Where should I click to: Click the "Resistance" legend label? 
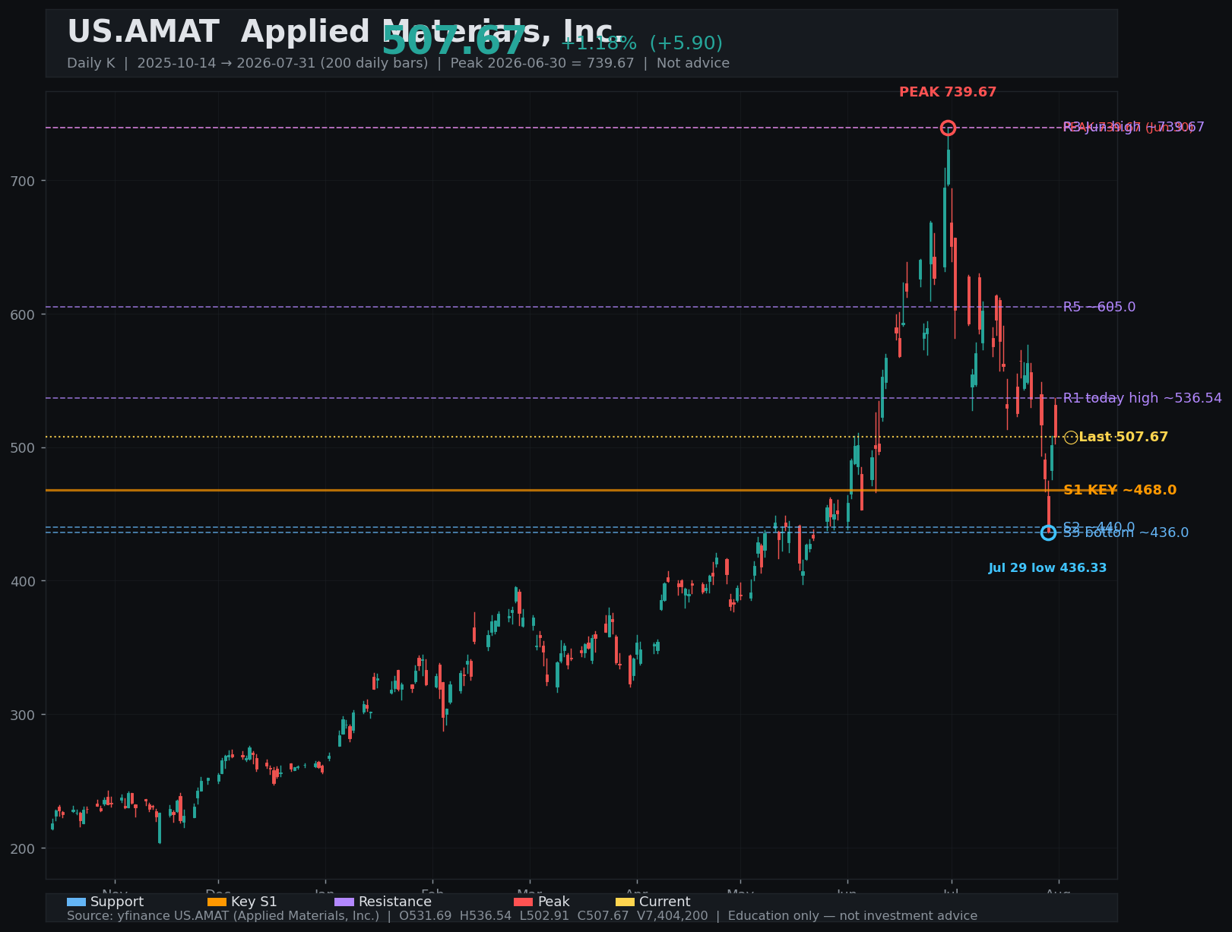click(395, 902)
